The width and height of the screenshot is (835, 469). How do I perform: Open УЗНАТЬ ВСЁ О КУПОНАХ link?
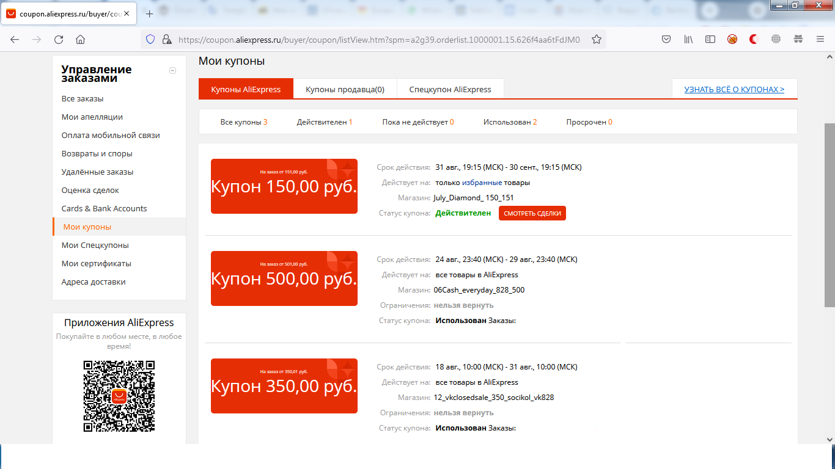pyautogui.click(x=734, y=89)
